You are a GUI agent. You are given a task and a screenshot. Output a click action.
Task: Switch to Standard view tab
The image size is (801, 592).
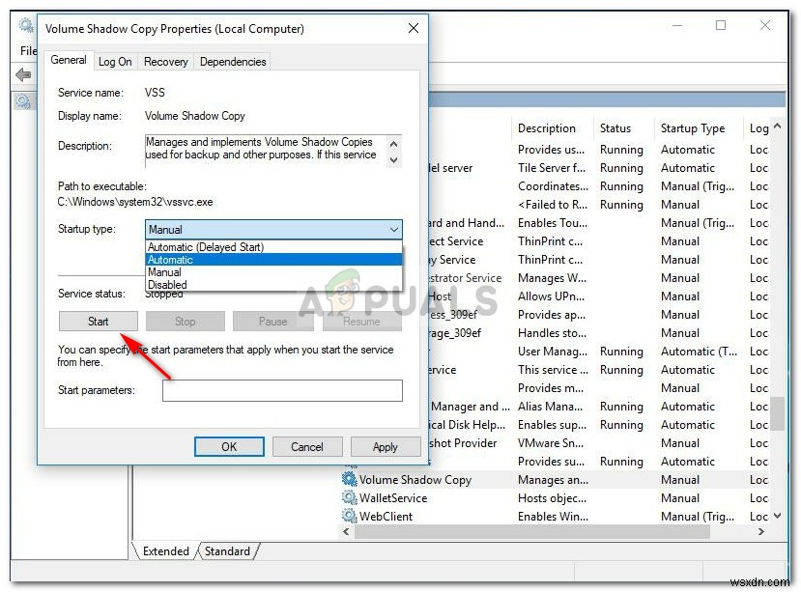point(227,551)
